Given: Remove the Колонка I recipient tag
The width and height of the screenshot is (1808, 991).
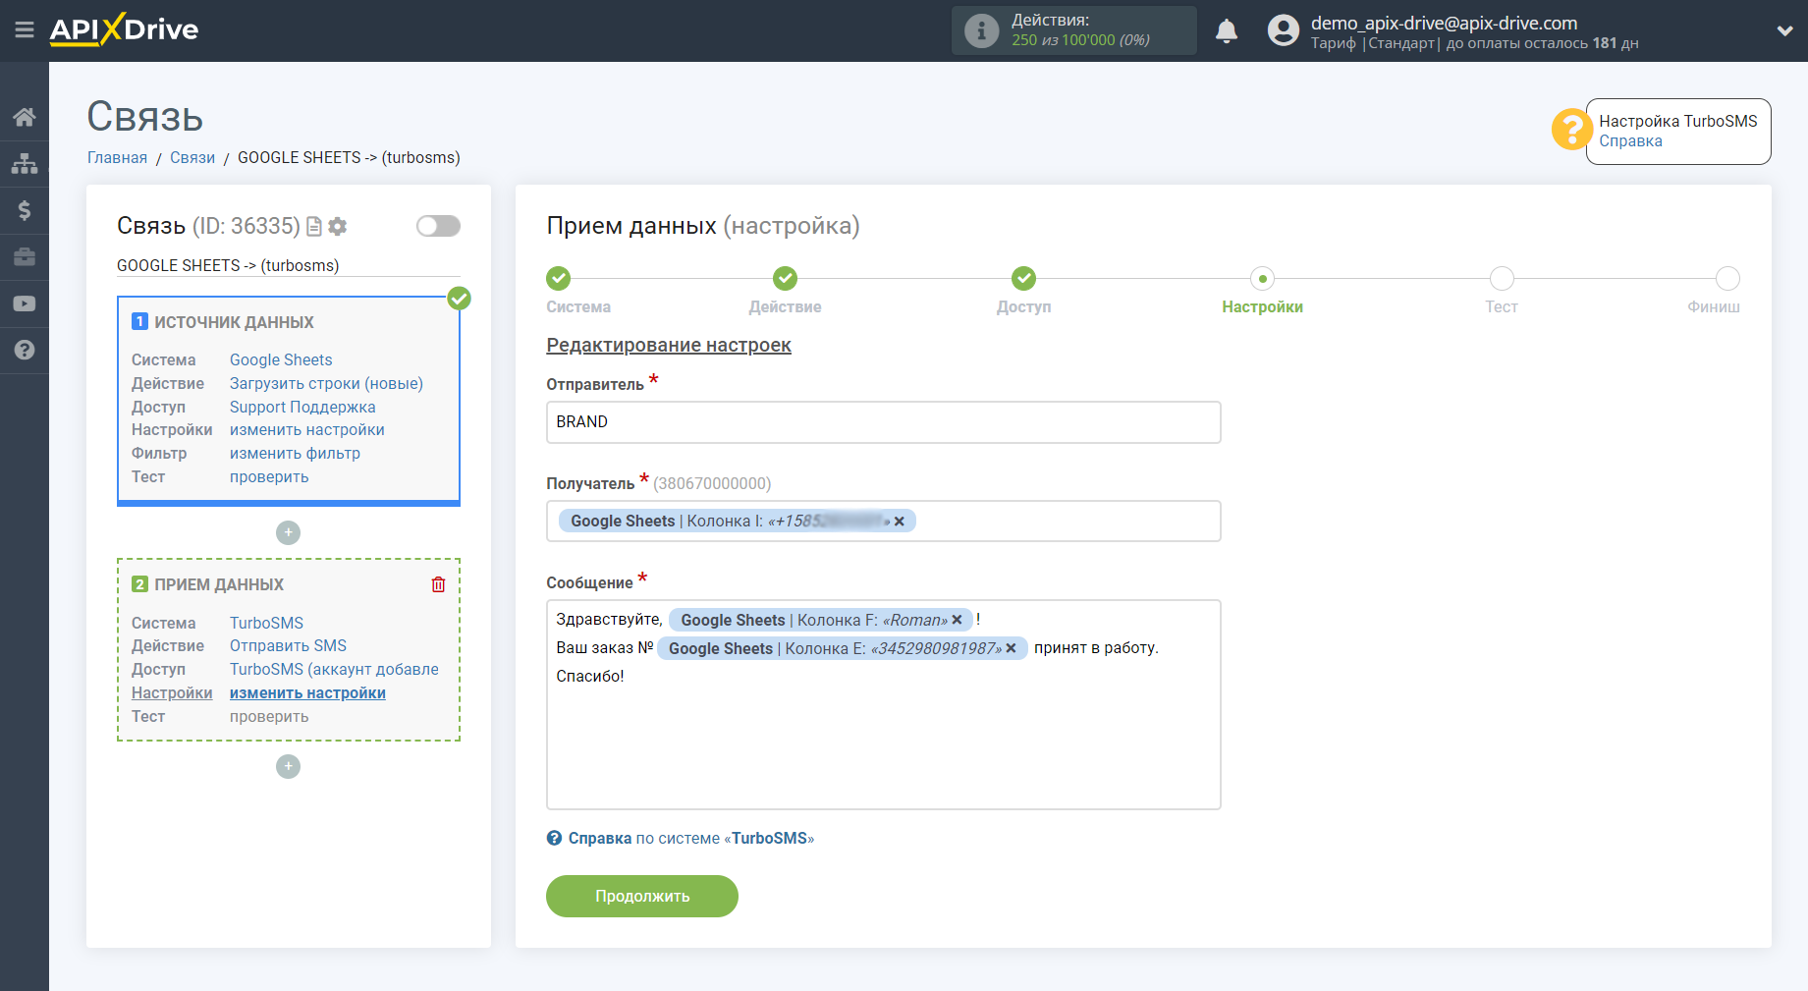Looking at the screenshot, I should tap(899, 523).
